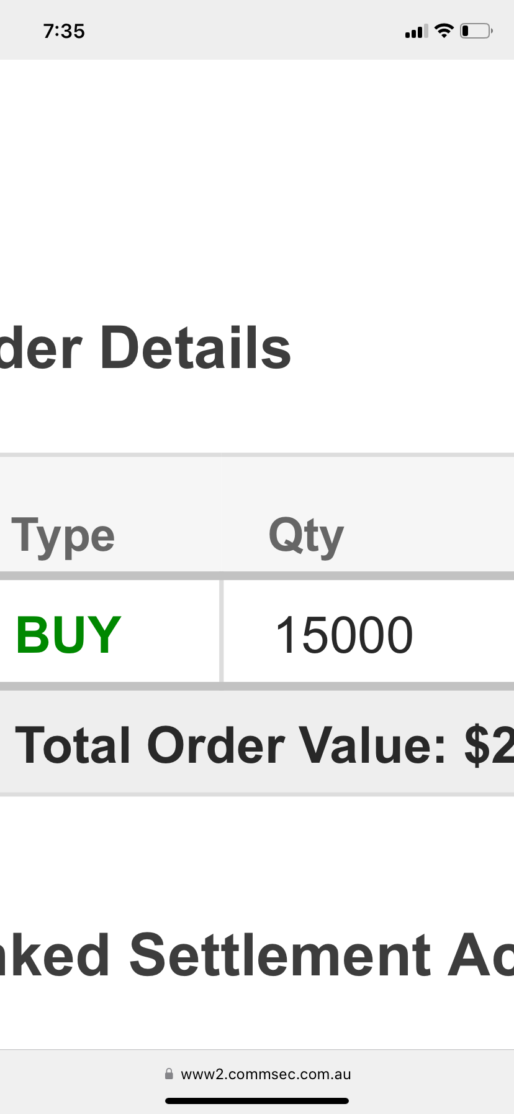Tap the blank area above Order Details
Viewport: 514px width, 1114px height.
pyautogui.click(x=257, y=186)
